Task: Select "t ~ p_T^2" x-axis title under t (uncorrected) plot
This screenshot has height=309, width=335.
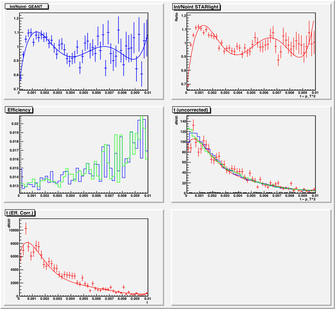Action: tap(308, 199)
